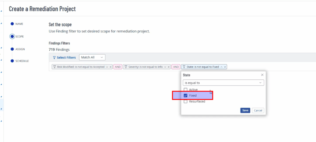Close the State popup with X icon
316x142 pixels.
[x=262, y=75]
